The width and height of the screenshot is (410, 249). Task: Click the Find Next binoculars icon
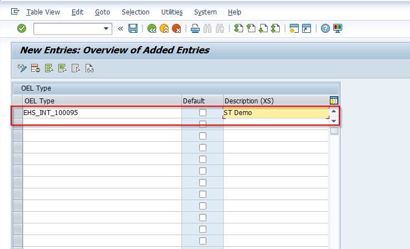[x=220, y=28]
